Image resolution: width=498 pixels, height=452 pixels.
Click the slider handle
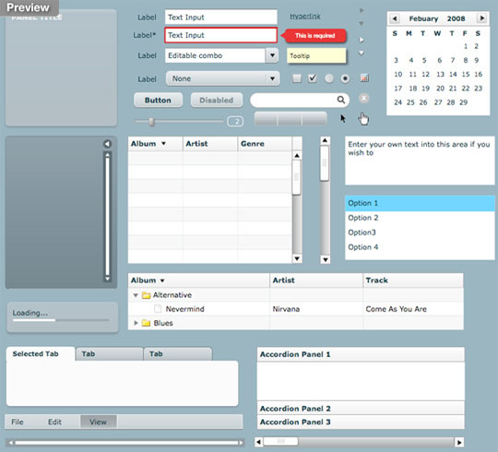point(151,122)
